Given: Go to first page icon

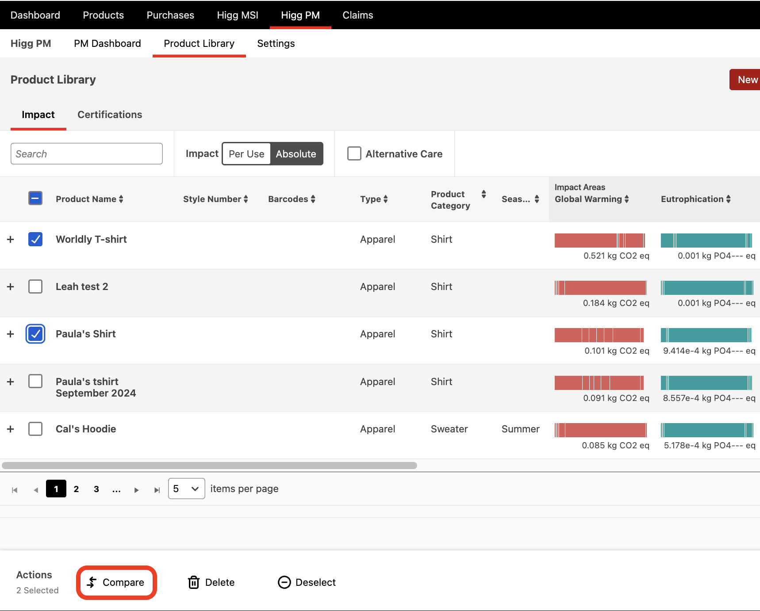Looking at the screenshot, I should pos(15,490).
